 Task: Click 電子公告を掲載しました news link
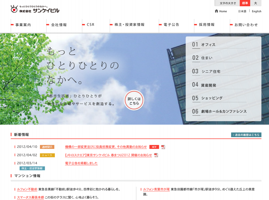pyautogui.click(x=81, y=163)
